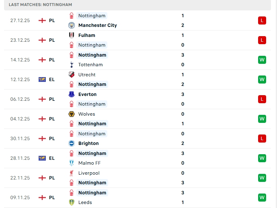This screenshot has height=208, width=277.
Task: Click the red L badge for the Fulham match
Action: (x=262, y=40)
